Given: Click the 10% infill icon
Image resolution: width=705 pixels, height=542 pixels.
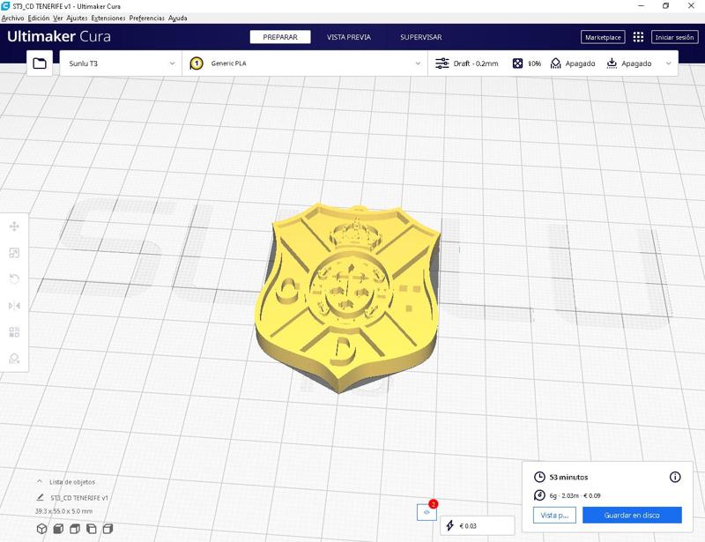Looking at the screenshot, I should point(517,63).
